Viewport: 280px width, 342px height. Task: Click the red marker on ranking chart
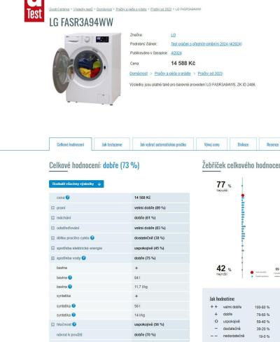(243, 196)
